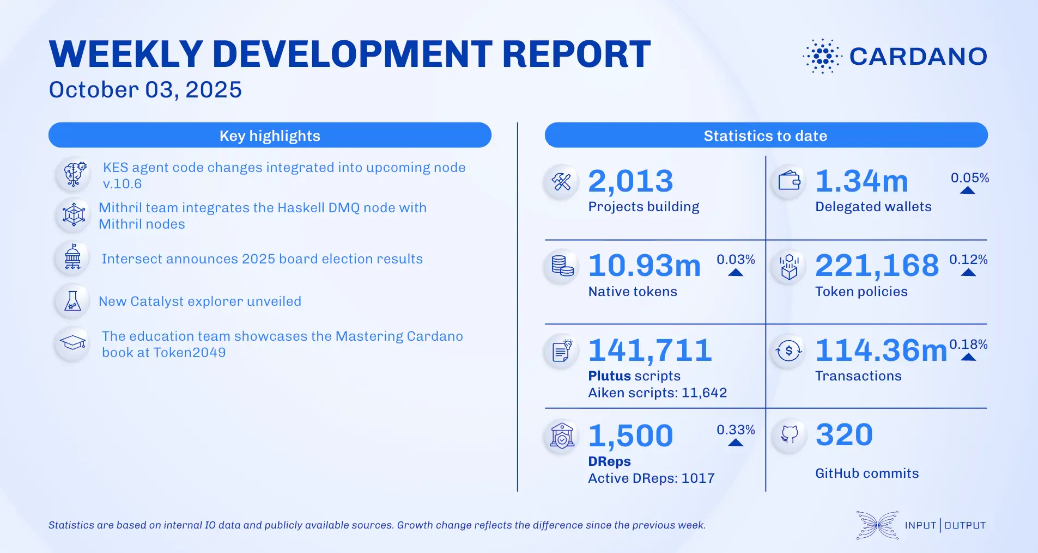Expand the Key highlights section
The height and width of the screenshot is (553, 1038).
(270, 136)
